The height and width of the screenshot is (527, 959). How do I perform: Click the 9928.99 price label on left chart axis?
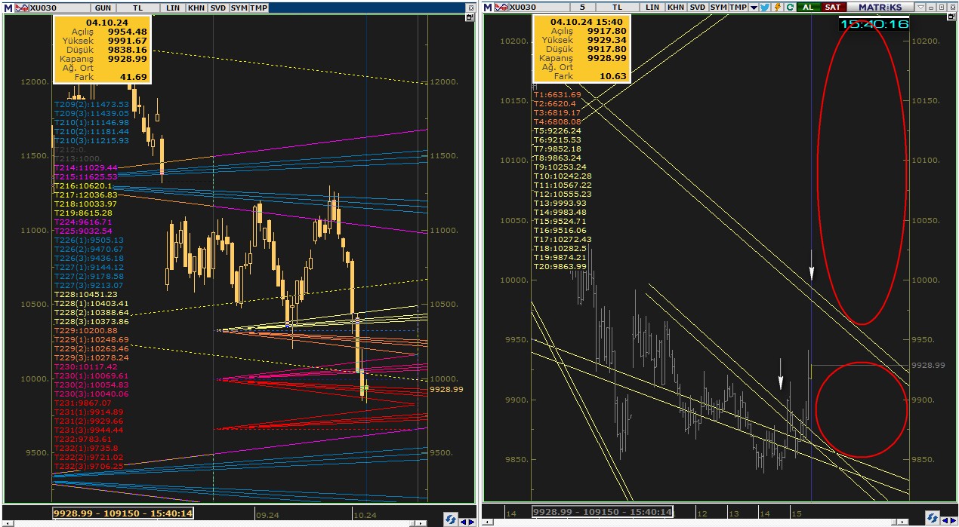[x=445, y=389]
